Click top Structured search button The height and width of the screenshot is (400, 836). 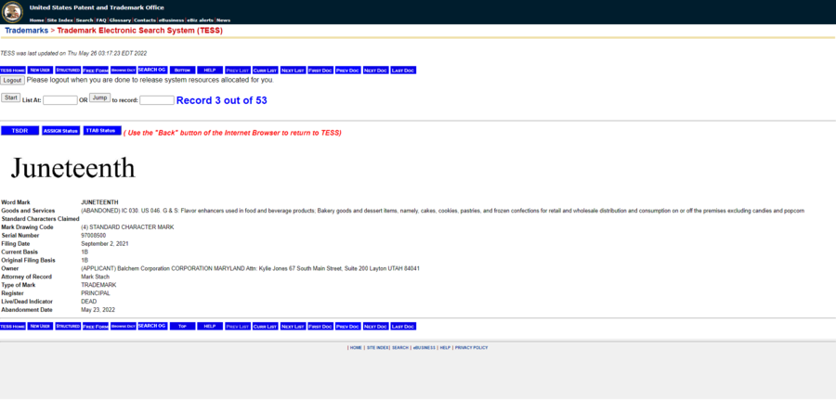pyautogui.click(x=68, y=71)
